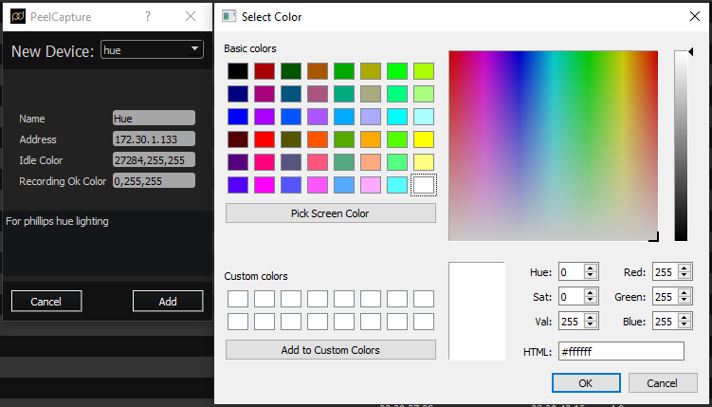712x407 pixels.
Task: Close the Select Color dialog with X
Action: [x=694, y=16]
